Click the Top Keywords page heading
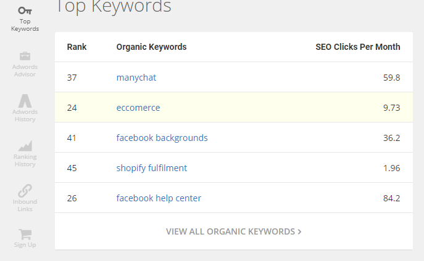 point(114,7)
